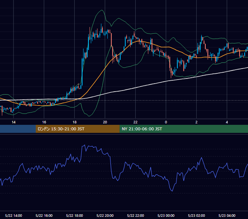Click the 16 hour label on price chart axis
Viewport: 248px width, 219px height.
coord(44,122)
